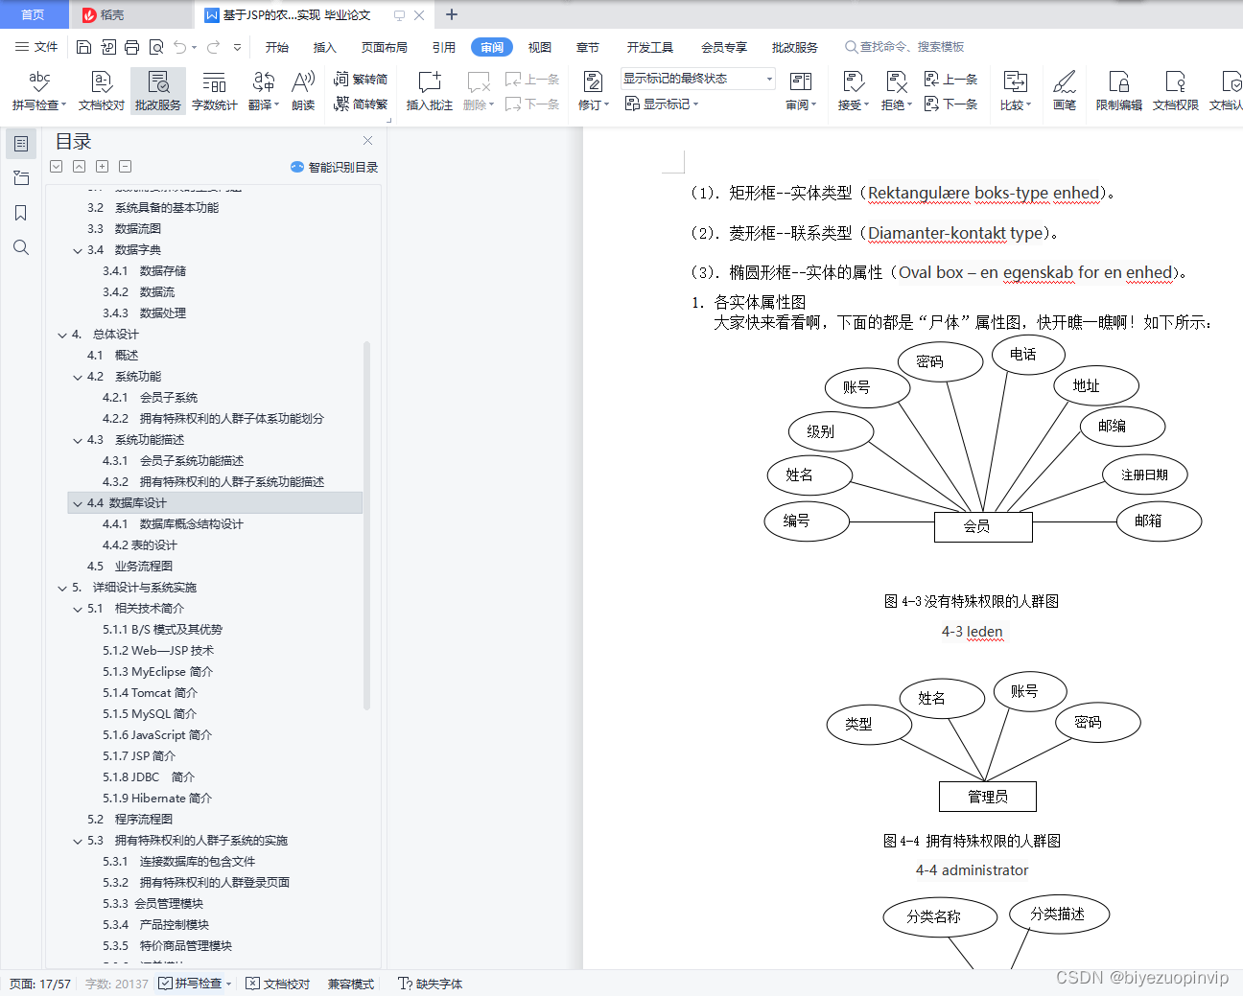Viewport: 1243px width, 996px height.
Task: Go to 3.3 数据流图
Action: [x=124, y=229]
